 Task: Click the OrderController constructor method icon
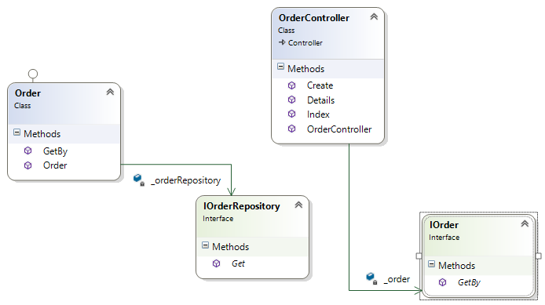pyautogui.click(x=292, y=129)
